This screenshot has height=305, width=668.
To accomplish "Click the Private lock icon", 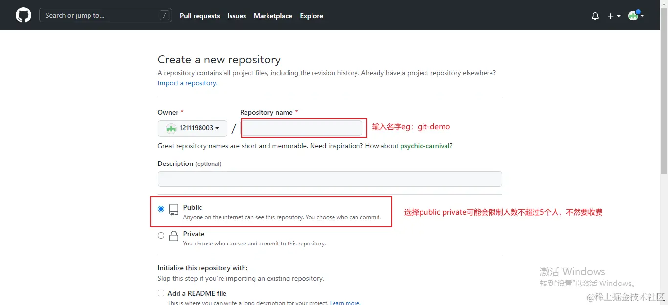I will (x=174, y=236).
